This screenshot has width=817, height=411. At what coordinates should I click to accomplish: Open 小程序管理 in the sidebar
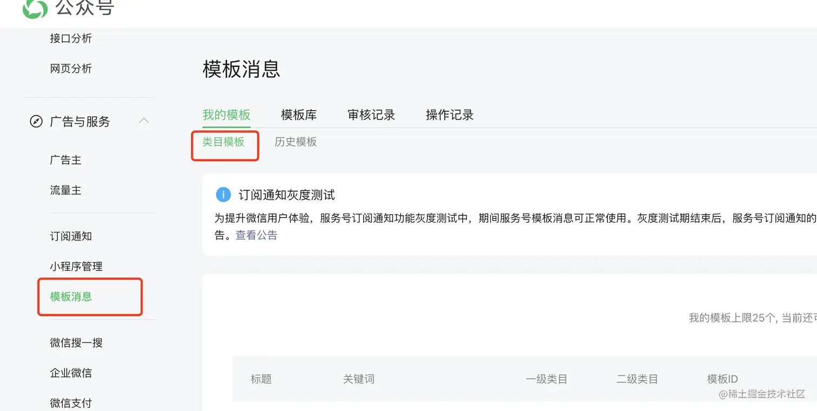click(x=76, y=267)
